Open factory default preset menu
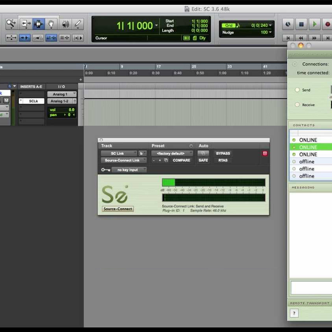Screen dimensions: 332x332 click(172, 153)
